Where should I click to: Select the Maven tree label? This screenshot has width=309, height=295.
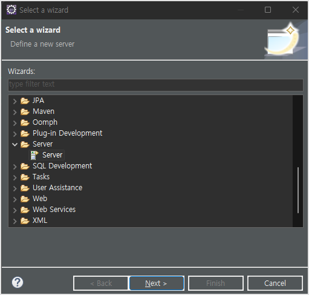click(x=44, y=111)
